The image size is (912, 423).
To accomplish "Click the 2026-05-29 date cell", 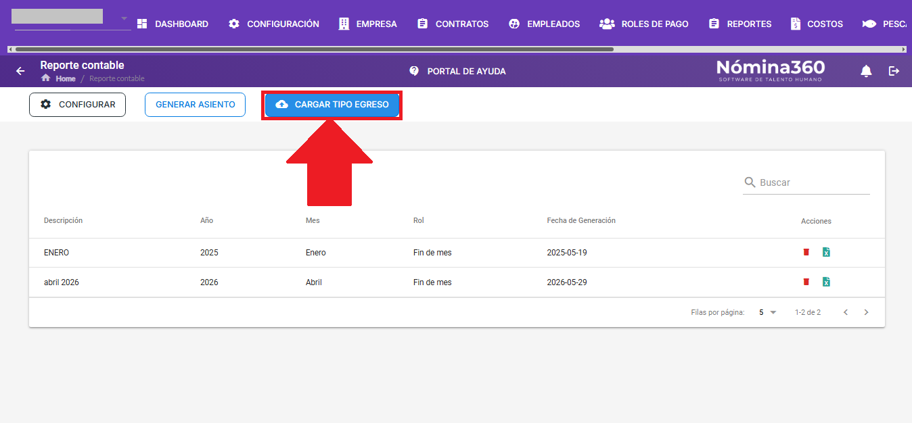I will coord(567,282).
